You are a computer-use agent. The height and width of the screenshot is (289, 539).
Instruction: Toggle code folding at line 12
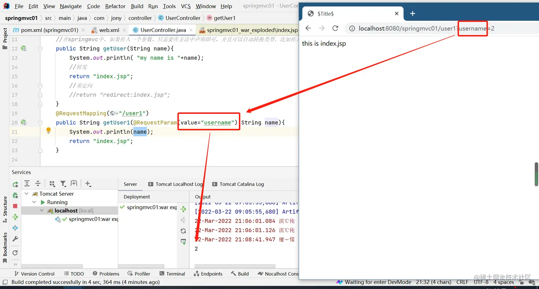tap(41, 48)
